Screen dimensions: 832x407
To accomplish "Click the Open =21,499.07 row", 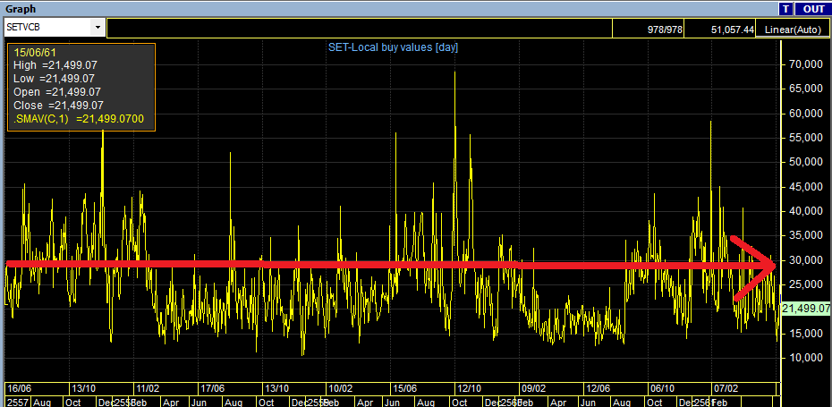I will [x=56, y=92].
